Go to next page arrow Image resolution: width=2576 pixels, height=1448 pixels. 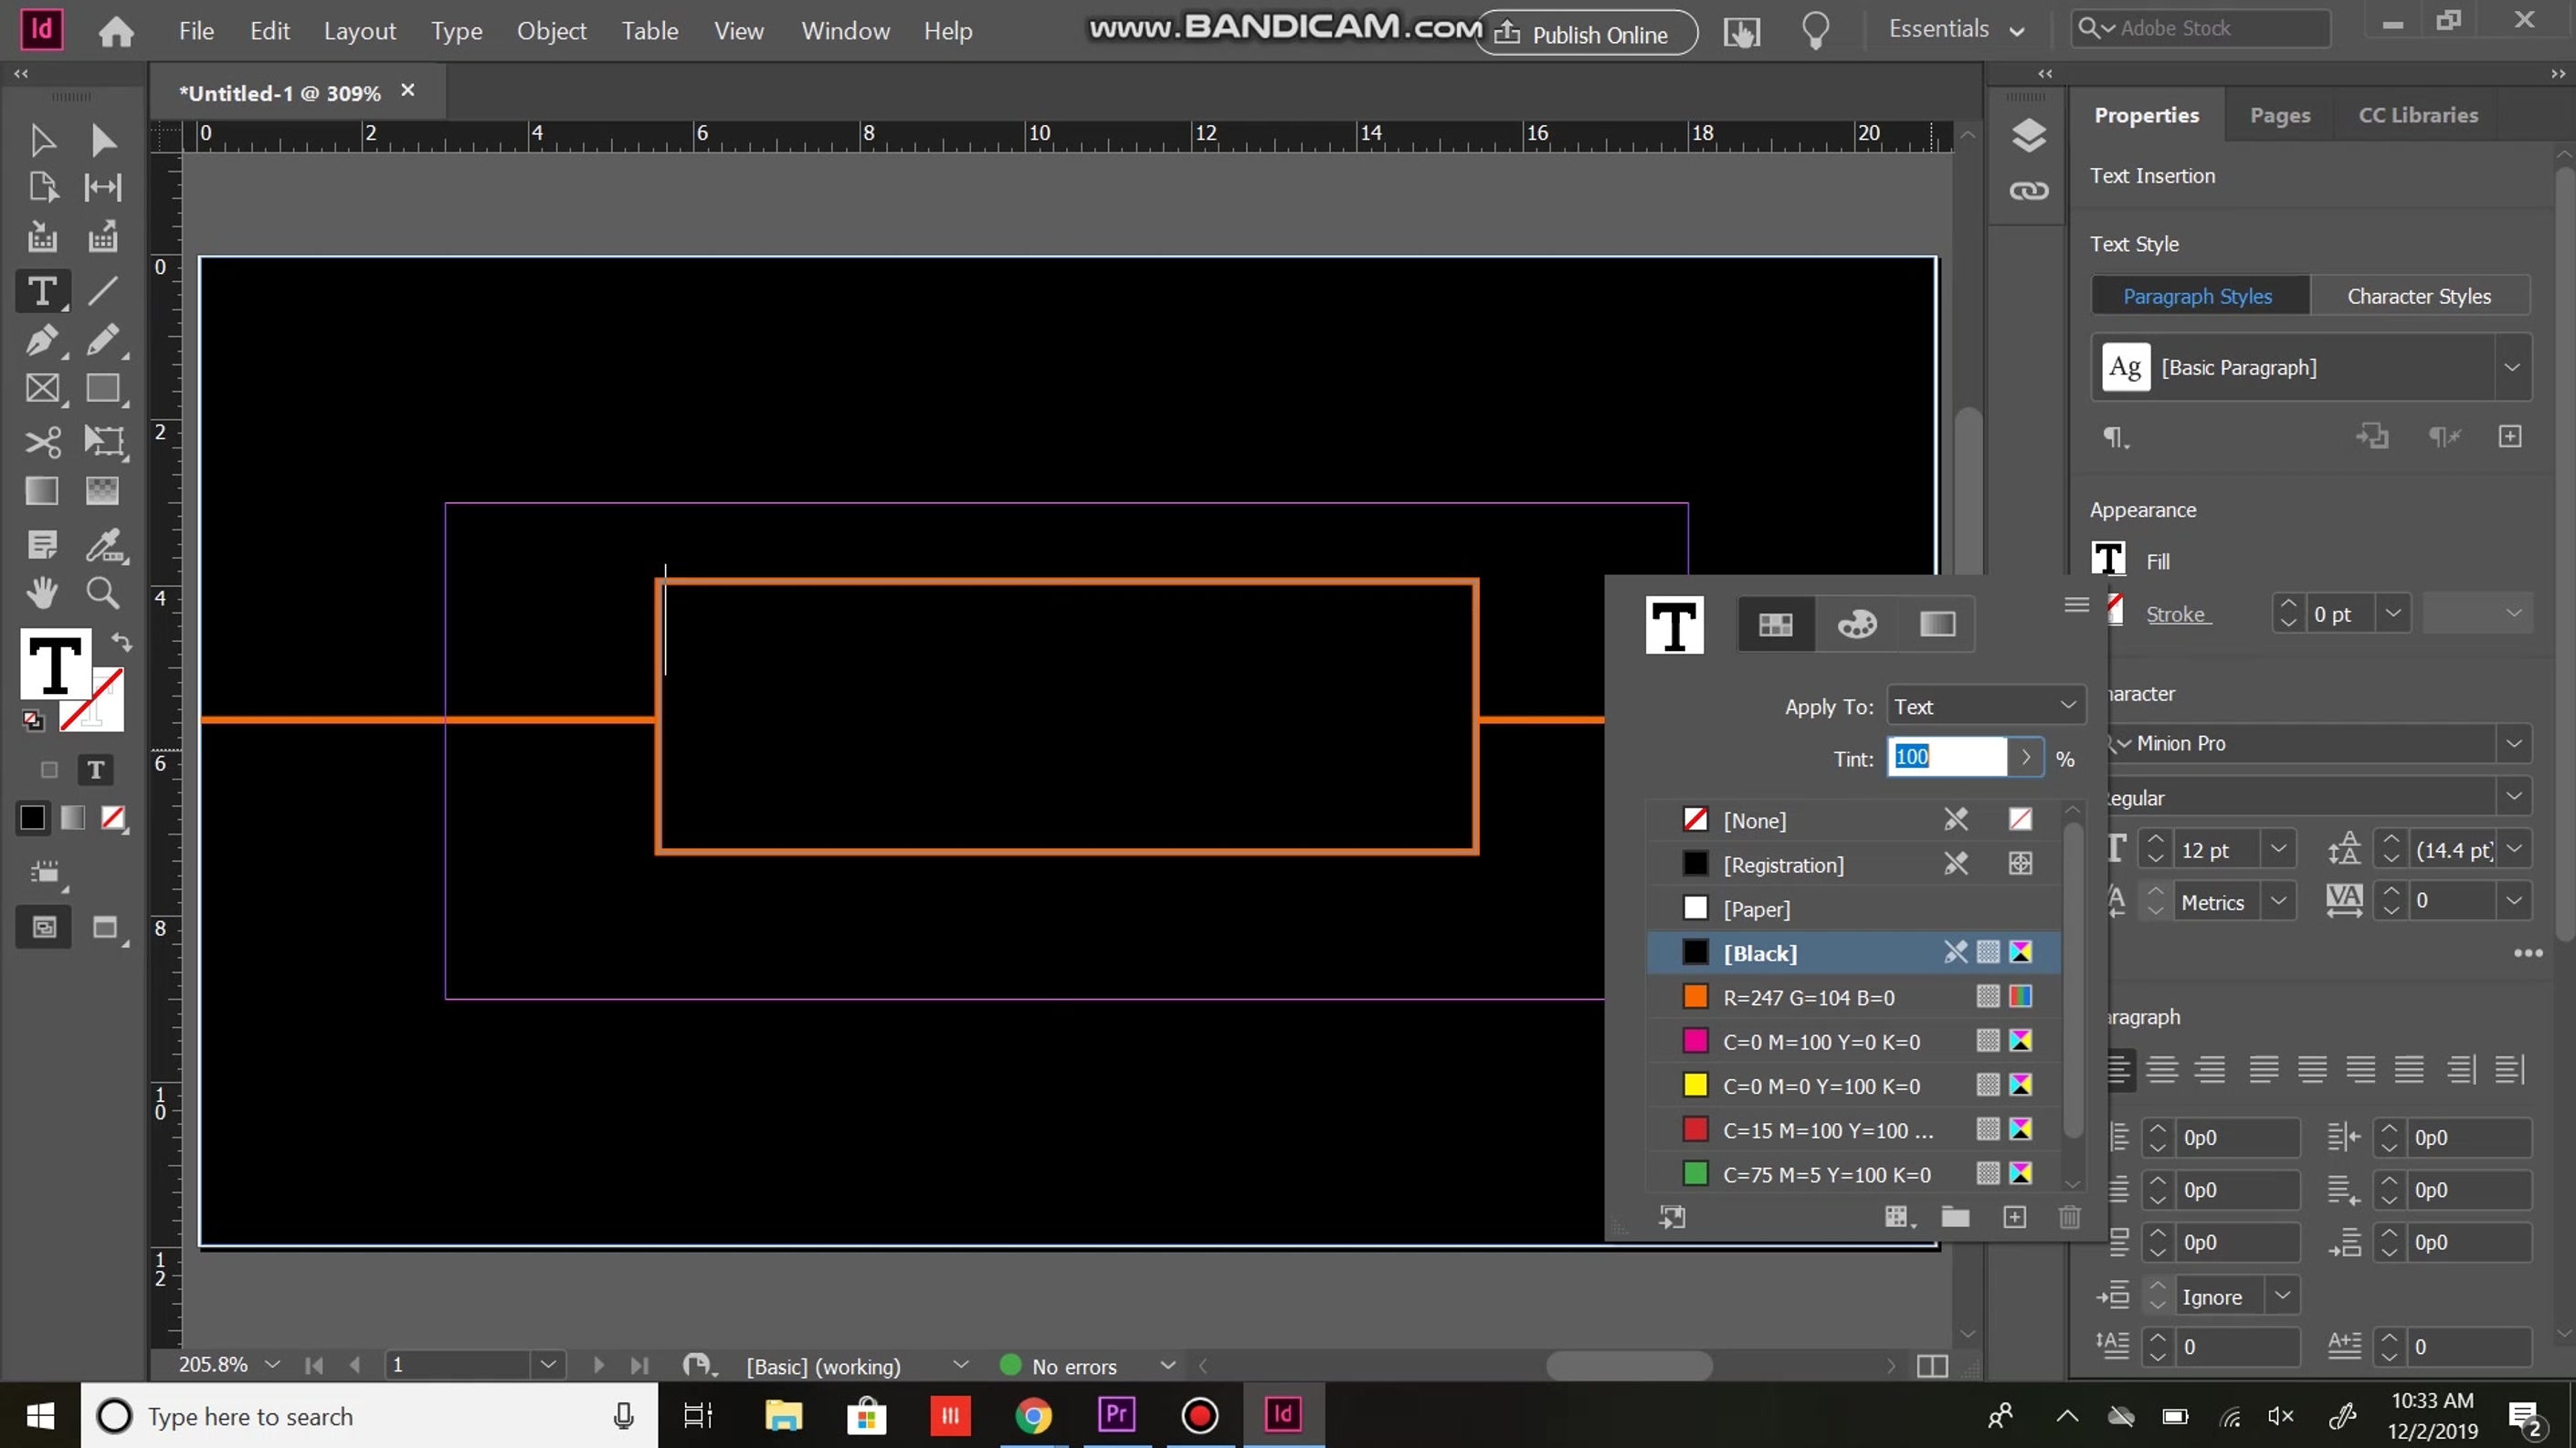click(x=598, y=1365)
